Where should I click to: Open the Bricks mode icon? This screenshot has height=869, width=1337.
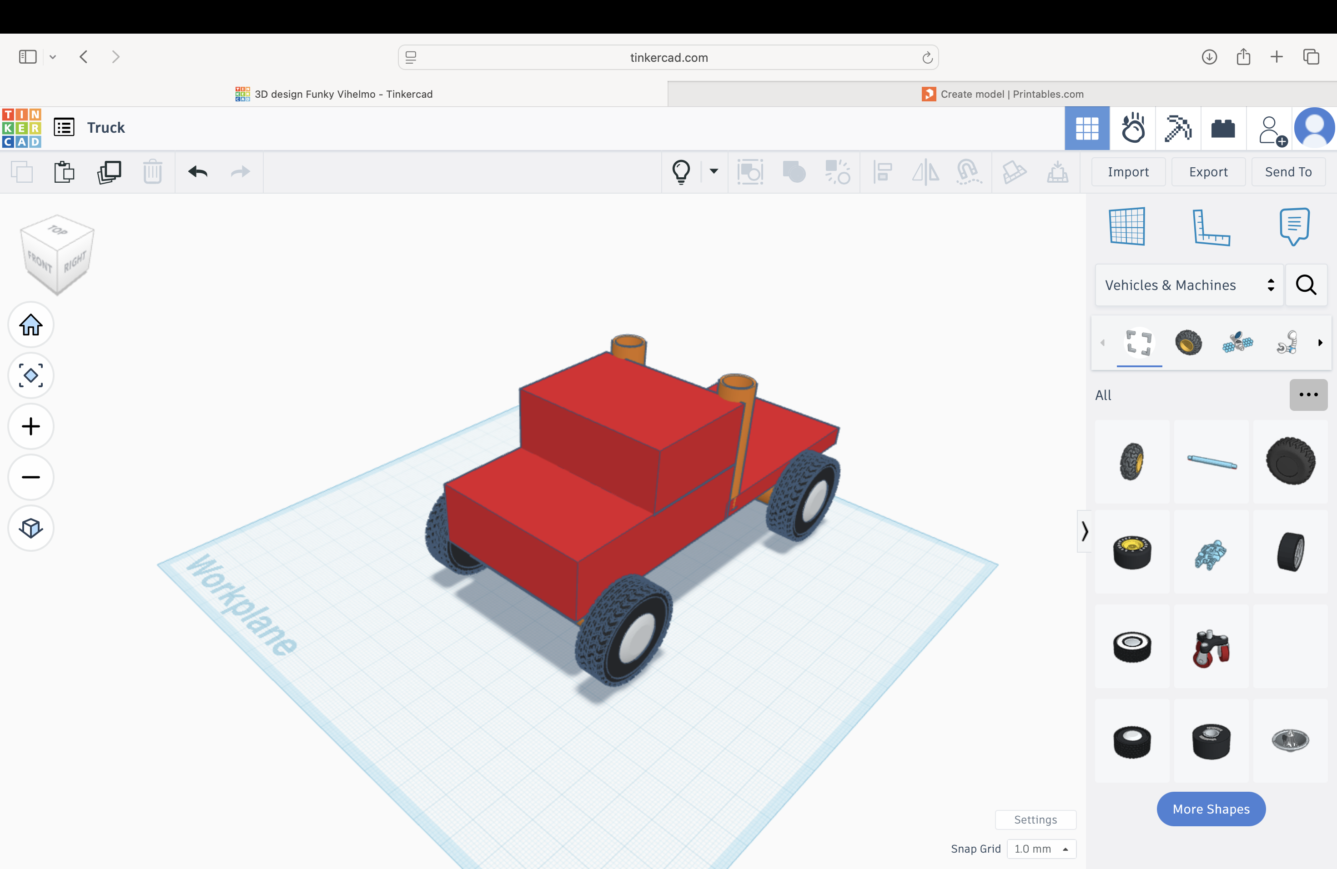pyautogui.click(x=1223, y=129)
